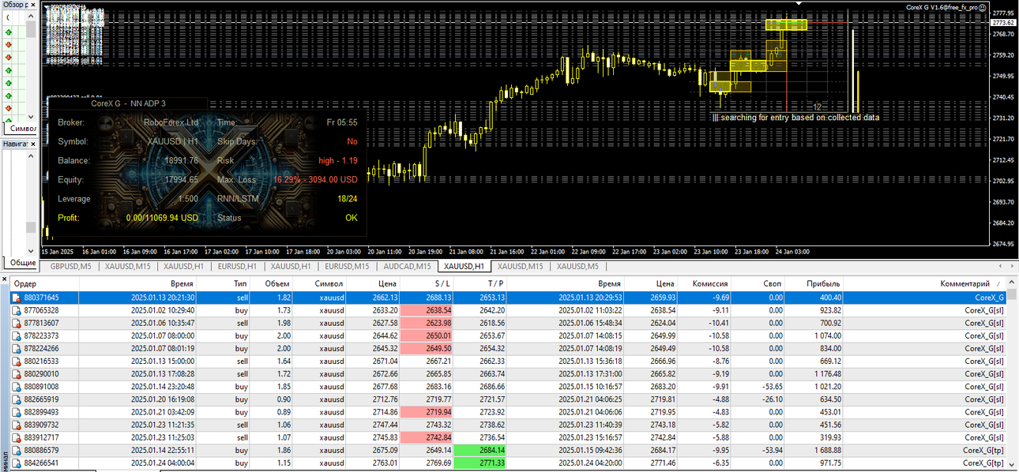Click current price label 2773.62 on axis
Image resolution: width=1019 pixels, height=472 pixels.
[1003, 23]
